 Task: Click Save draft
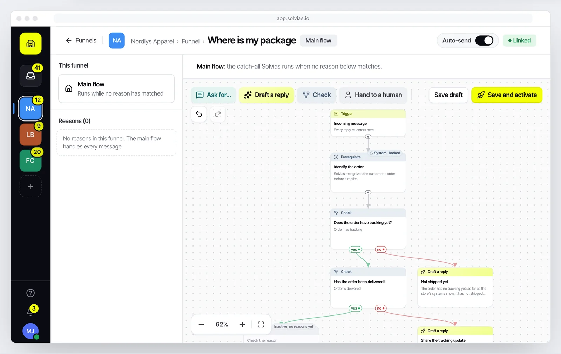(448, 95)
